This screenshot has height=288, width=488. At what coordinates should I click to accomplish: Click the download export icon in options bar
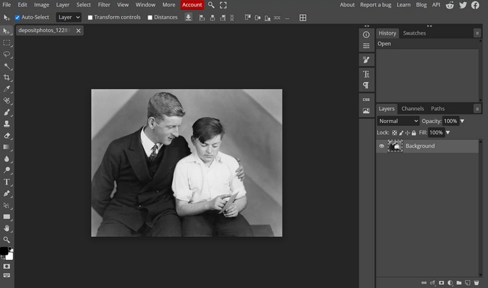188,17
